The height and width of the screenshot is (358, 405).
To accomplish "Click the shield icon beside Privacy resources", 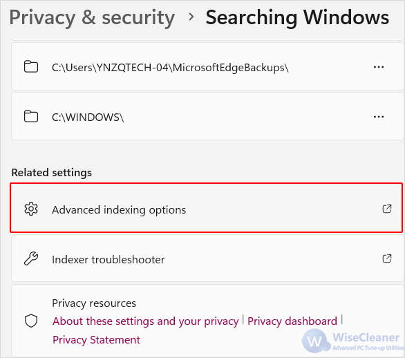I will pyautogui.click(x=31, y=321).
